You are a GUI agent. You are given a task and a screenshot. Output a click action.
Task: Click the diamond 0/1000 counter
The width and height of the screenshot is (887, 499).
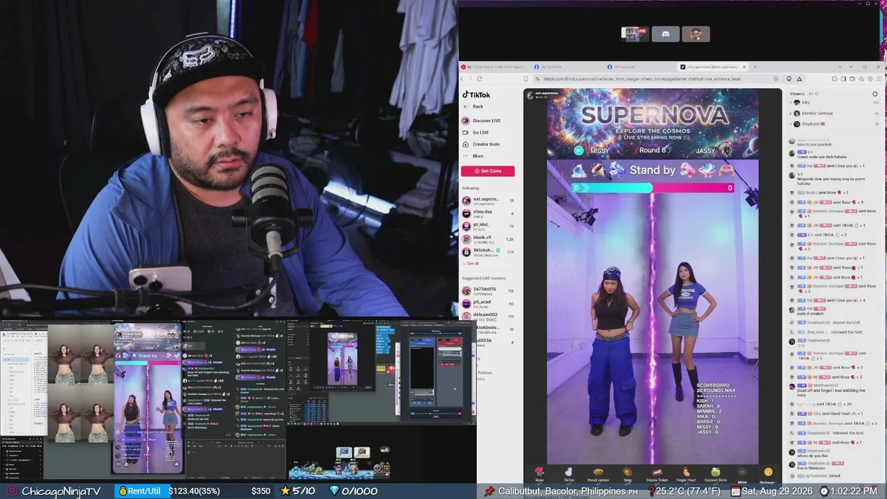353,491
